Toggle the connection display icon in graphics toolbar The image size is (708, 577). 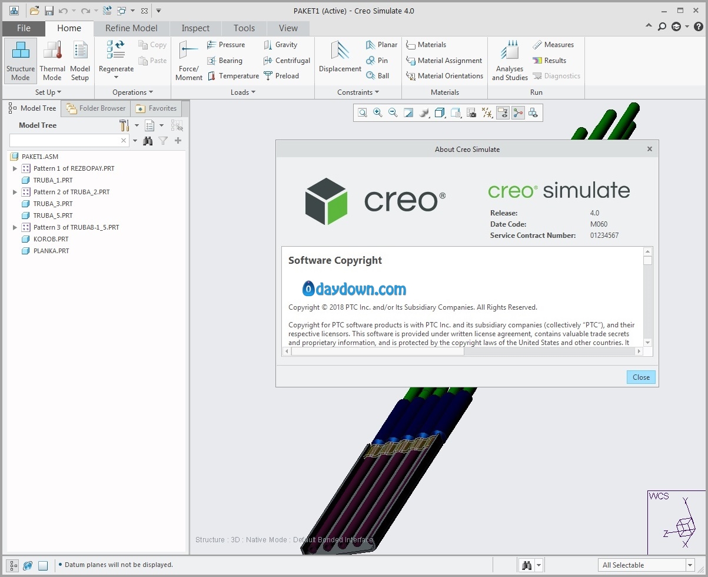coord(518,113)
